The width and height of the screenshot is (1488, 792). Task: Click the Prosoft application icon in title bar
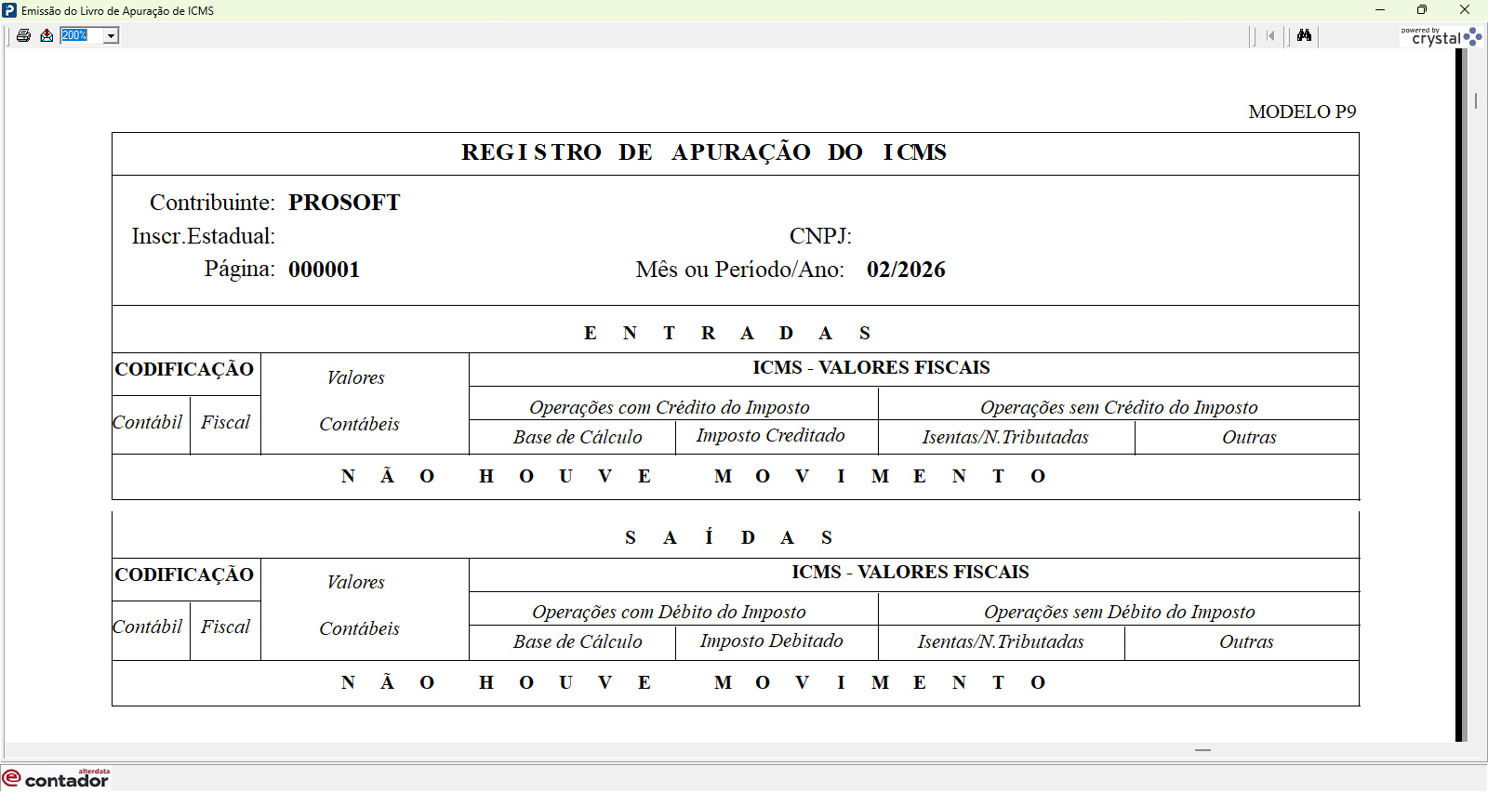pos(9,10)
